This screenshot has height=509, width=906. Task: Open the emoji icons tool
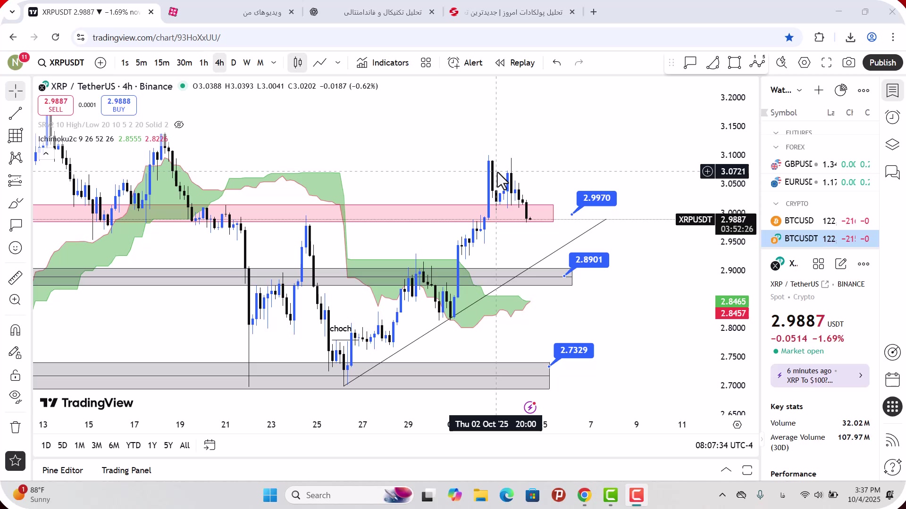[16, 248]
